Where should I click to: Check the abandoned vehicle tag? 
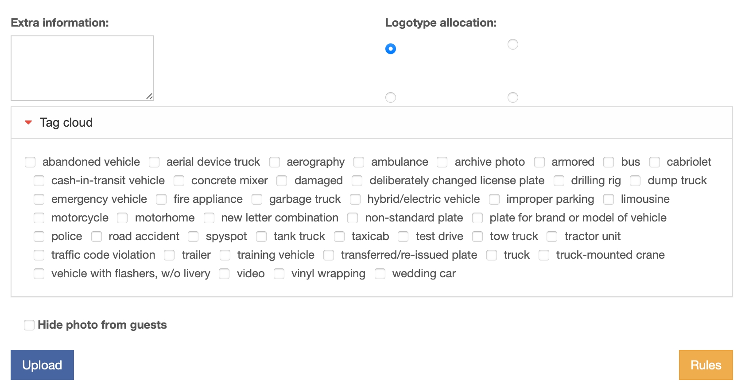[x=30, y=162]
